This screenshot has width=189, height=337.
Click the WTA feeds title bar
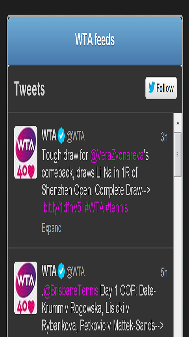95,40
